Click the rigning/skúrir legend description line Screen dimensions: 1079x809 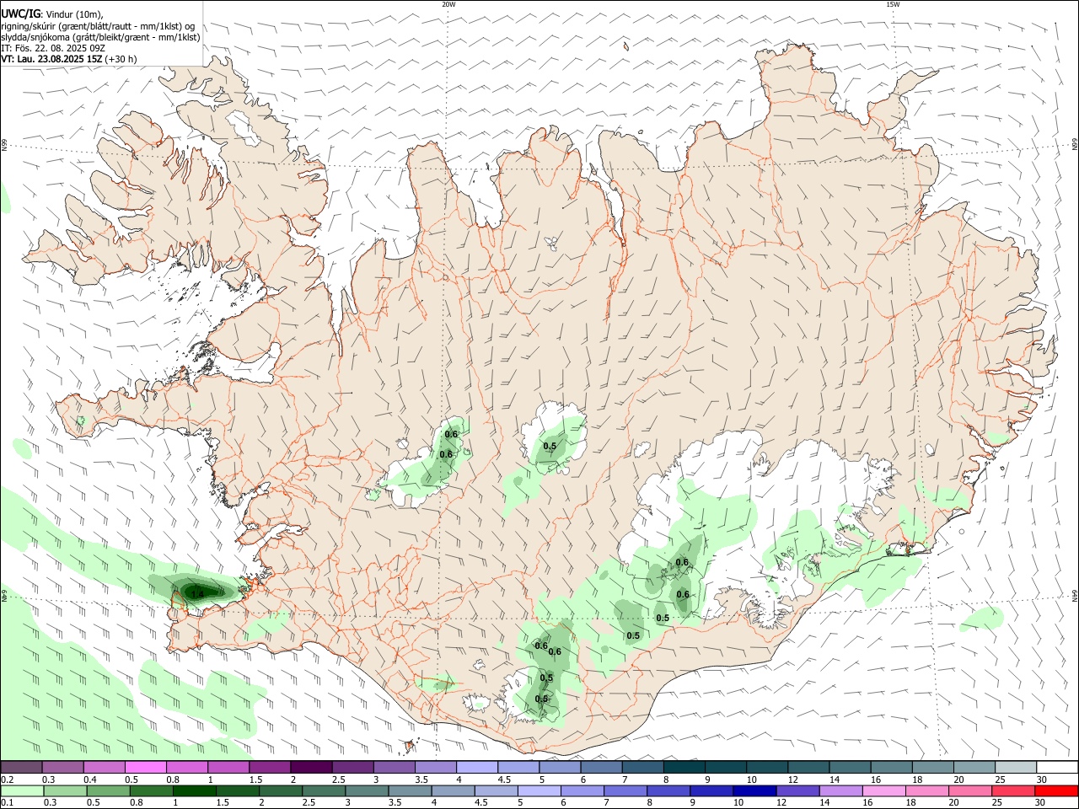[x=98, y=26]
